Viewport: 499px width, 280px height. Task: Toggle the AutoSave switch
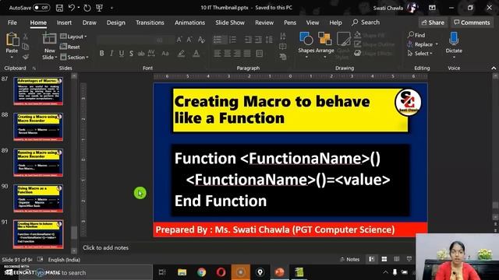tap(41, 8)
